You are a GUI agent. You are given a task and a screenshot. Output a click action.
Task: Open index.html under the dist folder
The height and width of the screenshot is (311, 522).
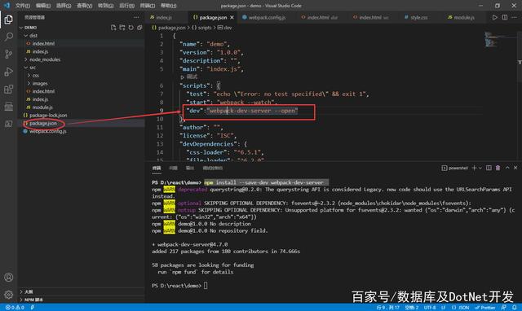[43, 43]
